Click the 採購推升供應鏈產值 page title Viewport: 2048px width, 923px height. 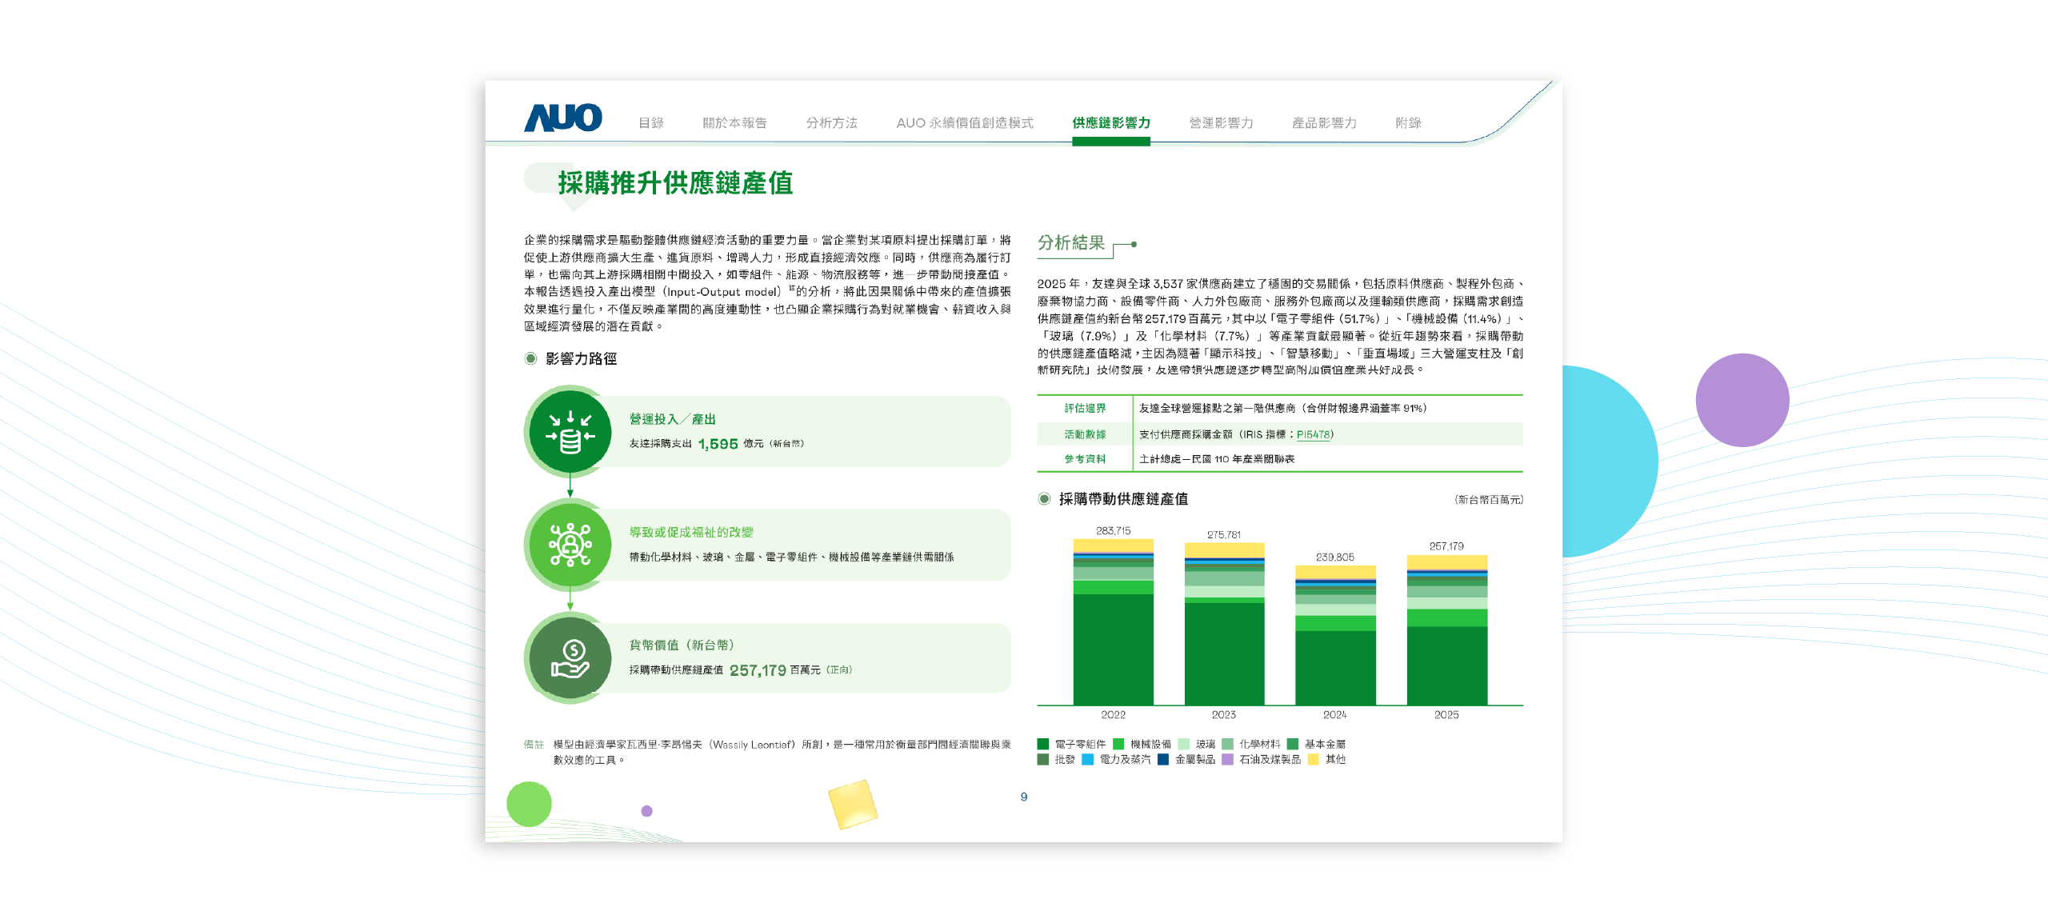[675, 183]
